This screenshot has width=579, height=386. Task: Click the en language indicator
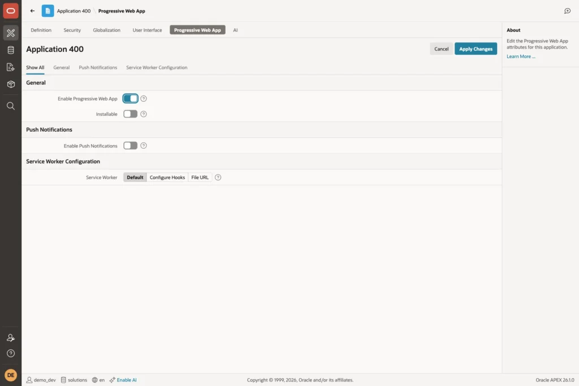coord(98,380)
